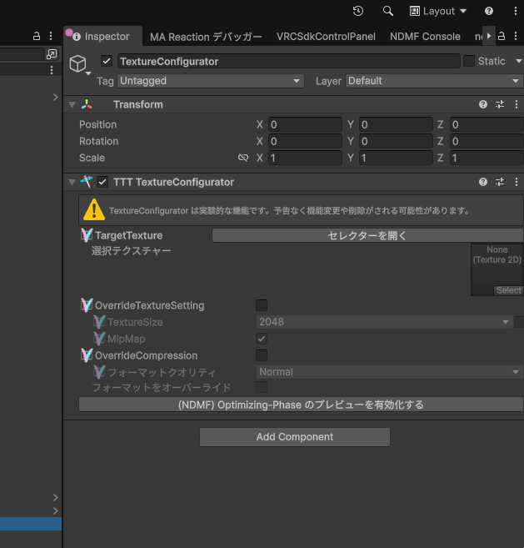524x548 pixels.
Task: Toggle the GameObject active checkbox
Action: (107, 61)
